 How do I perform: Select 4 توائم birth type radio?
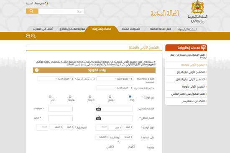pyautogui.click(x=70, y=96)
